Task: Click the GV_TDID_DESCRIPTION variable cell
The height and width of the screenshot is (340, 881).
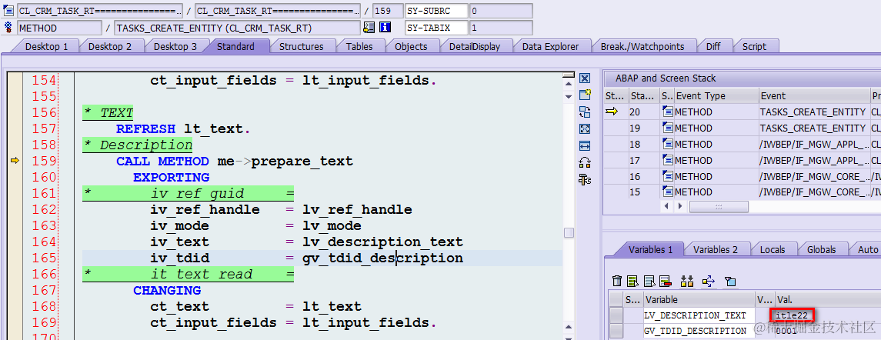Action: point(699,331)
